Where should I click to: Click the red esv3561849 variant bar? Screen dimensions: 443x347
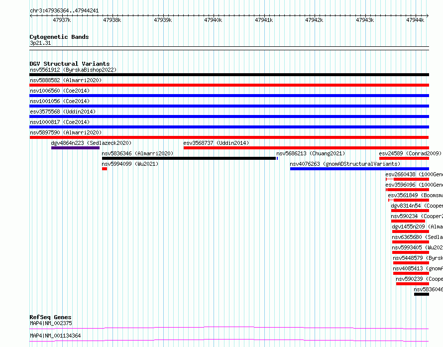click(409, 200)
